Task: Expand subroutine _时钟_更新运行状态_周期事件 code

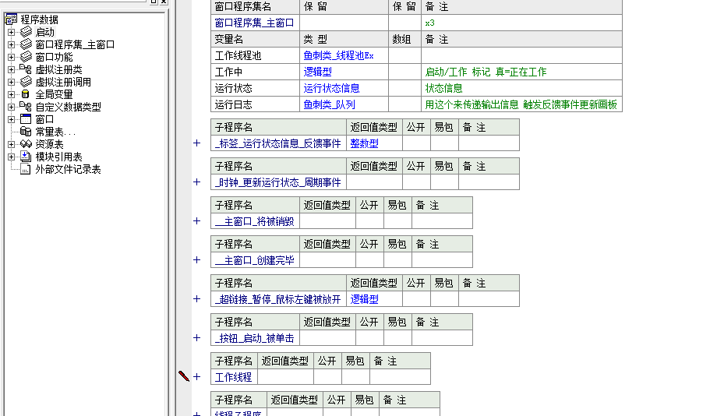Action: point(196,182)
